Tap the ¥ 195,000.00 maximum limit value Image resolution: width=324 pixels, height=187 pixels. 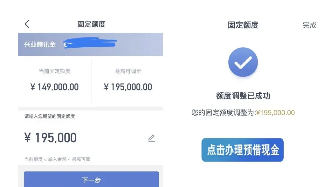(128, 87)
